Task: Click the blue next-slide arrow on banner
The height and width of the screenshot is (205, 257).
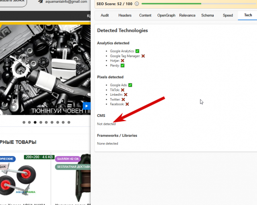Action: [x=87, y=106]
